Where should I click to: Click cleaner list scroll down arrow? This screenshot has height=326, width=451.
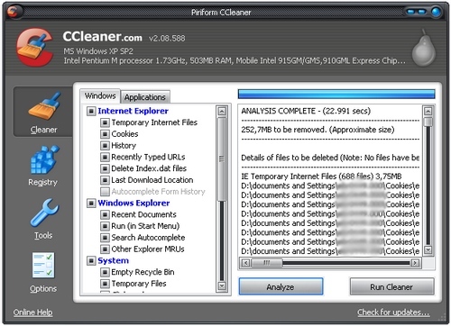pyautogui.click(x=222, y=285)
